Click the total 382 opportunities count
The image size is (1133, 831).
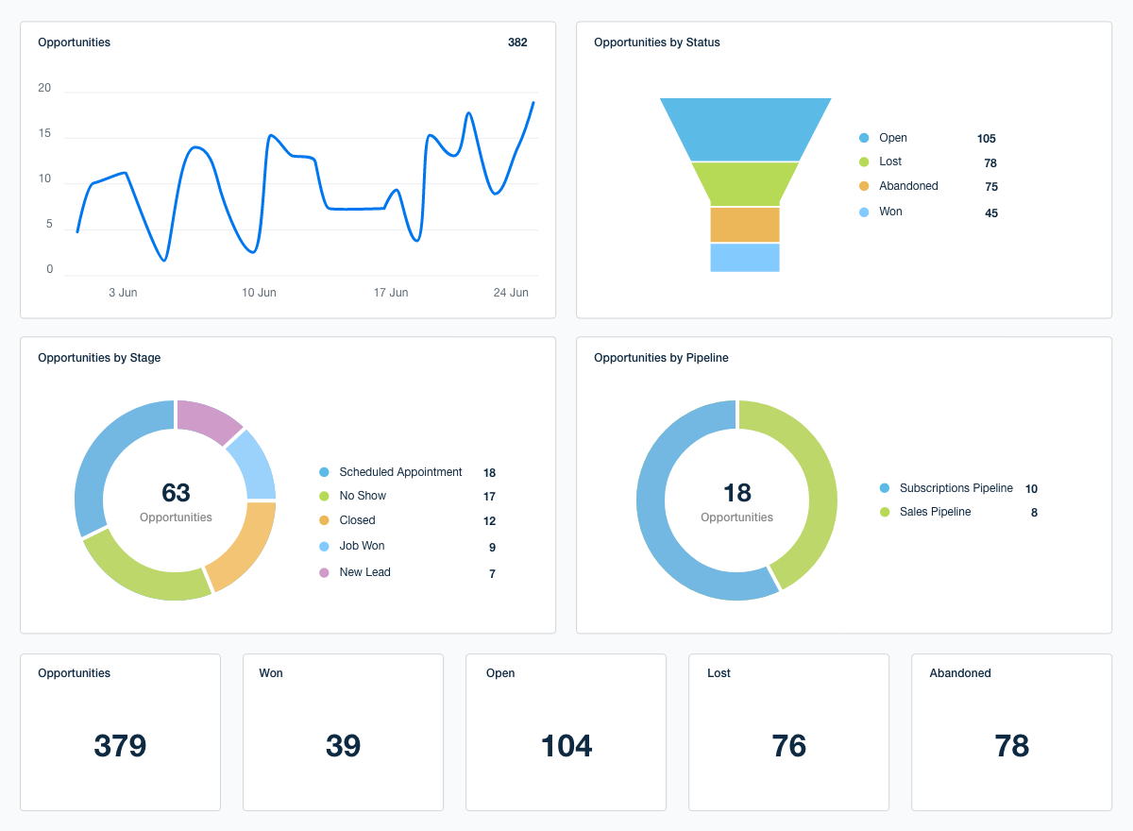pyautogui.click(x=518, y=42)
